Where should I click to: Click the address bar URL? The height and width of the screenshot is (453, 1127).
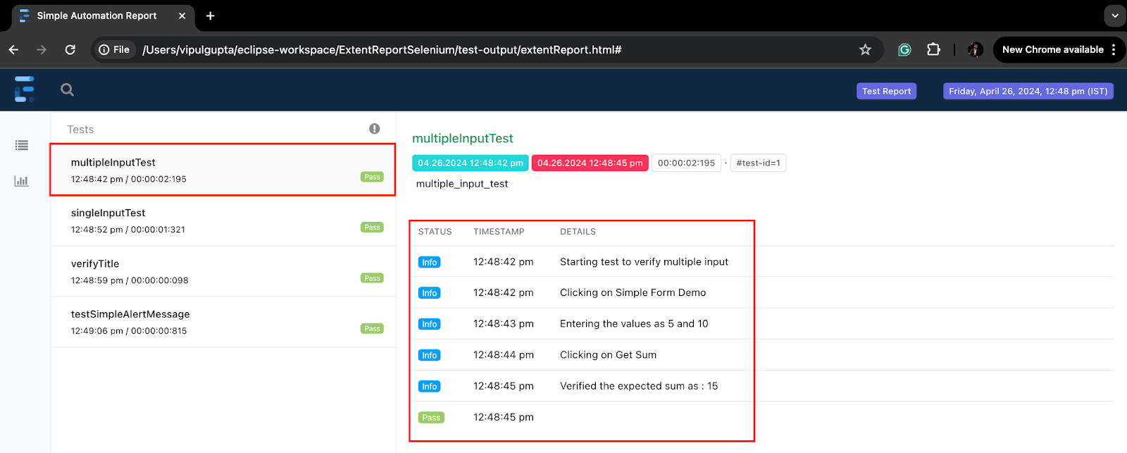point(382,50)
